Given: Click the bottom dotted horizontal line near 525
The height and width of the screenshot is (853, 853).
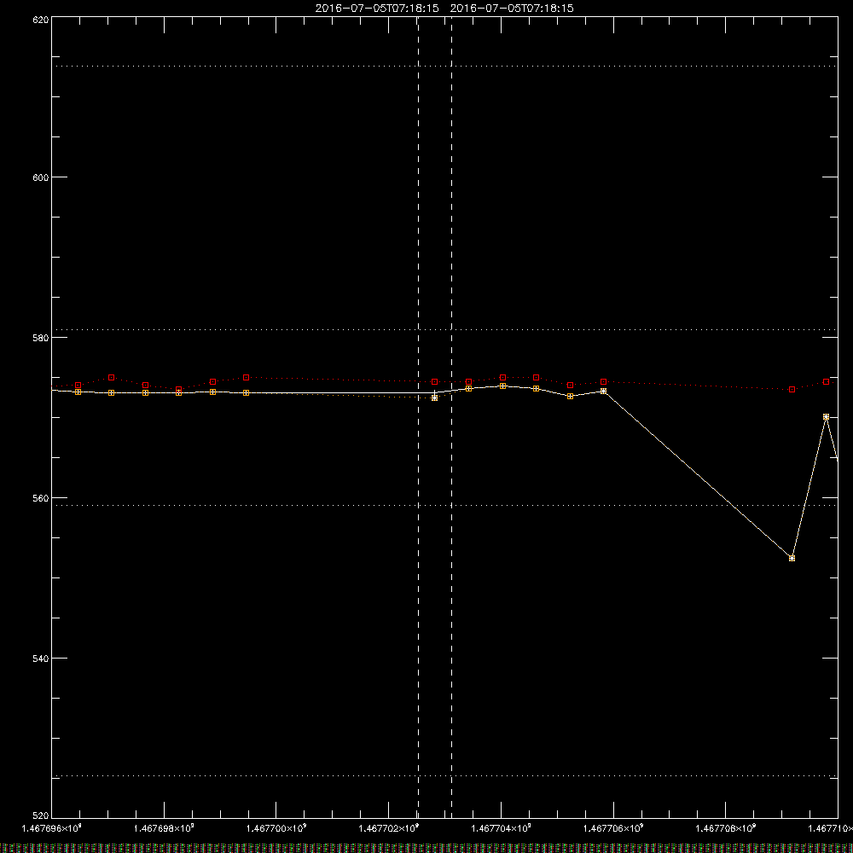Looking at the screenshot, I should point(444,775).
